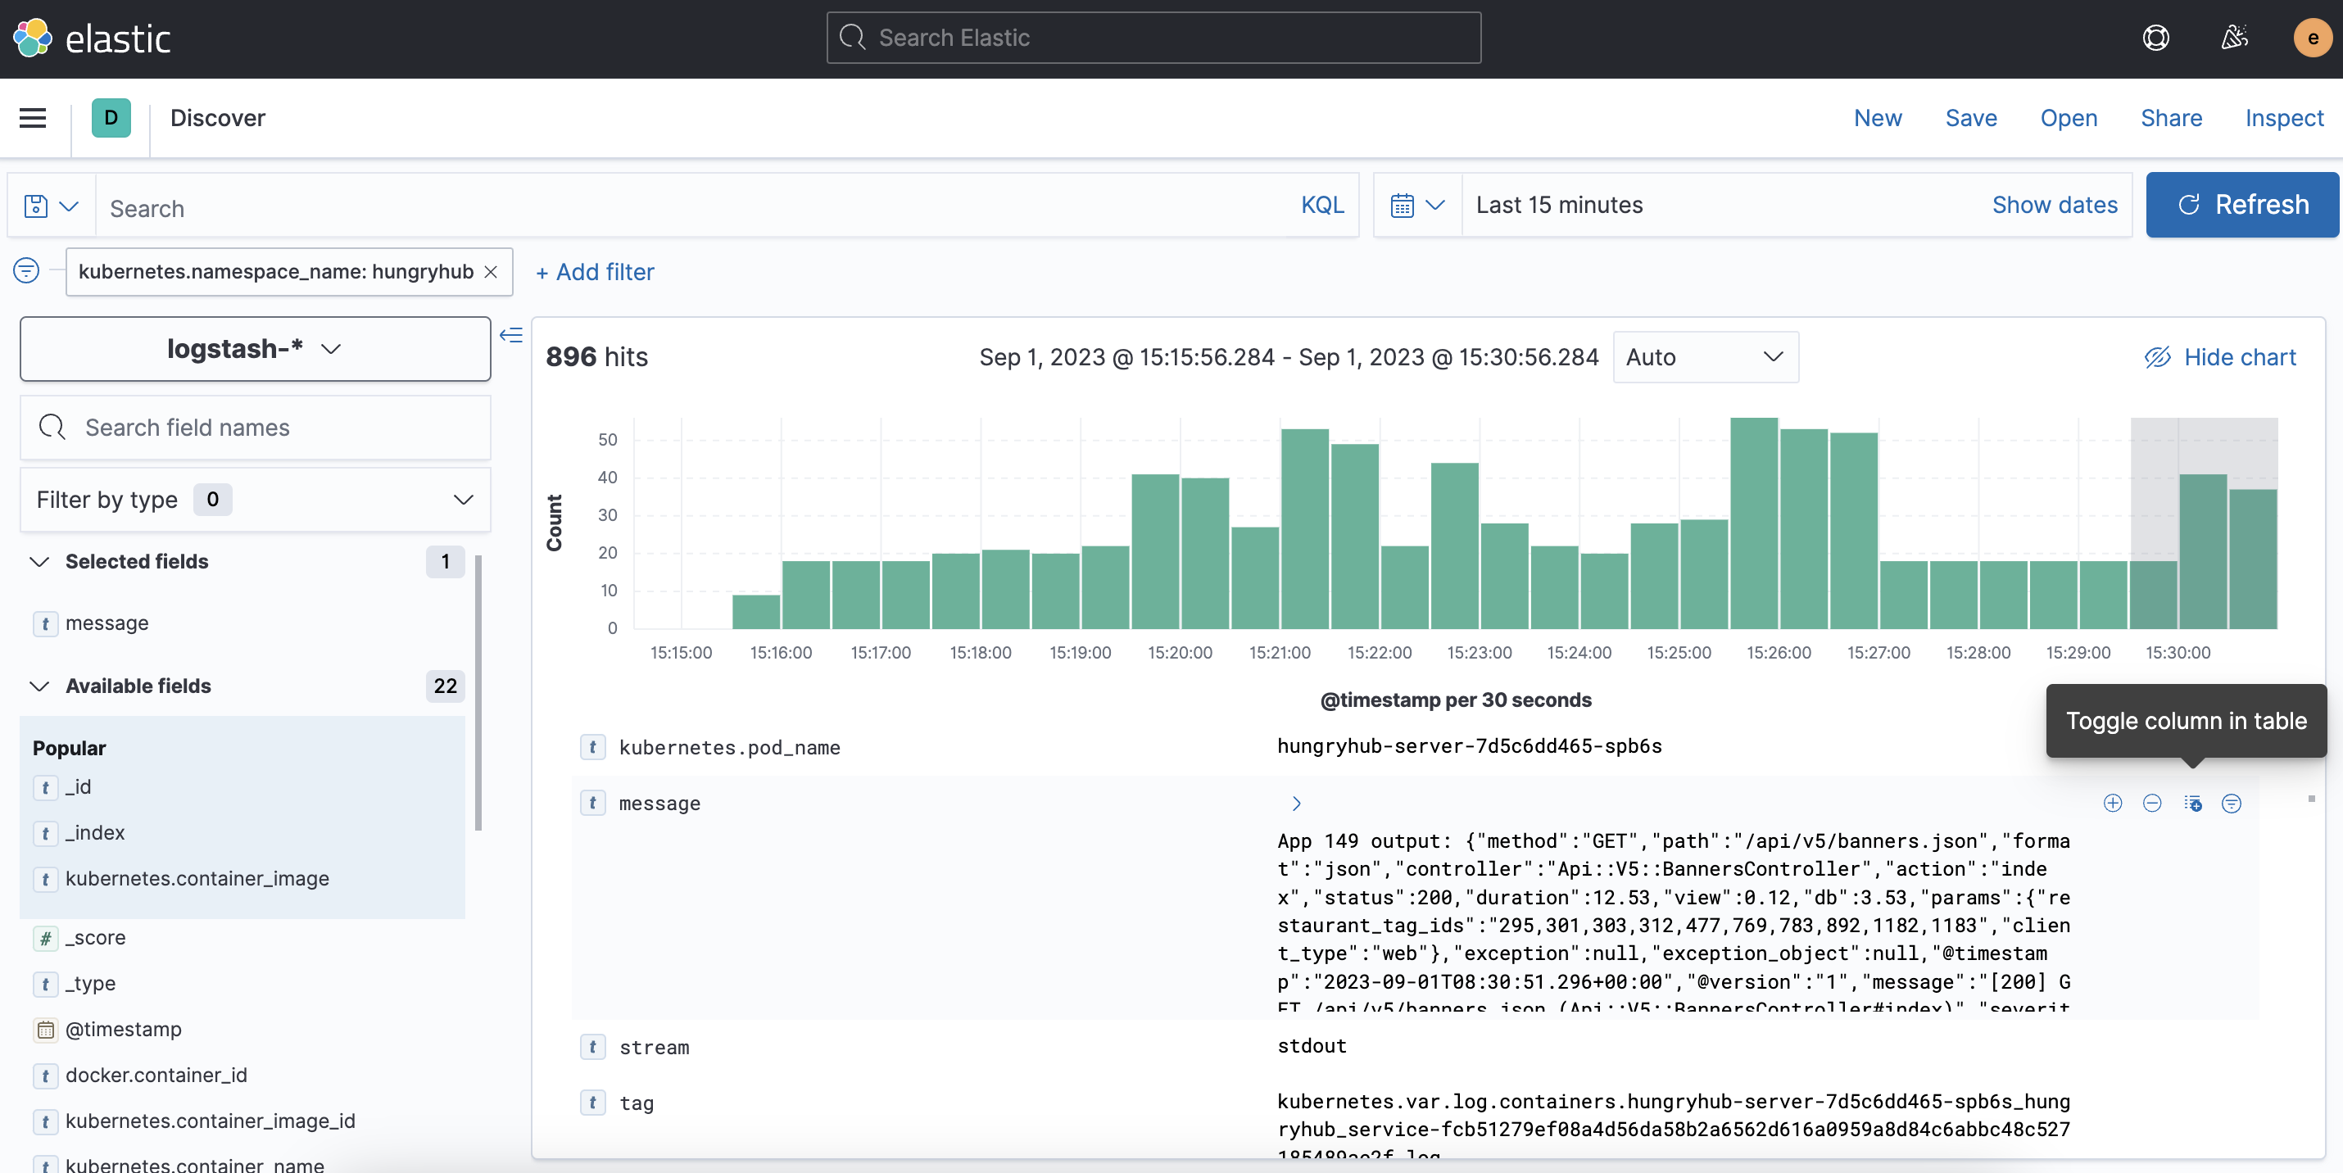This screenshot has height=1173, width=2343.
Task: Switch the KQL query language toggle
Action: [1321, 206]
